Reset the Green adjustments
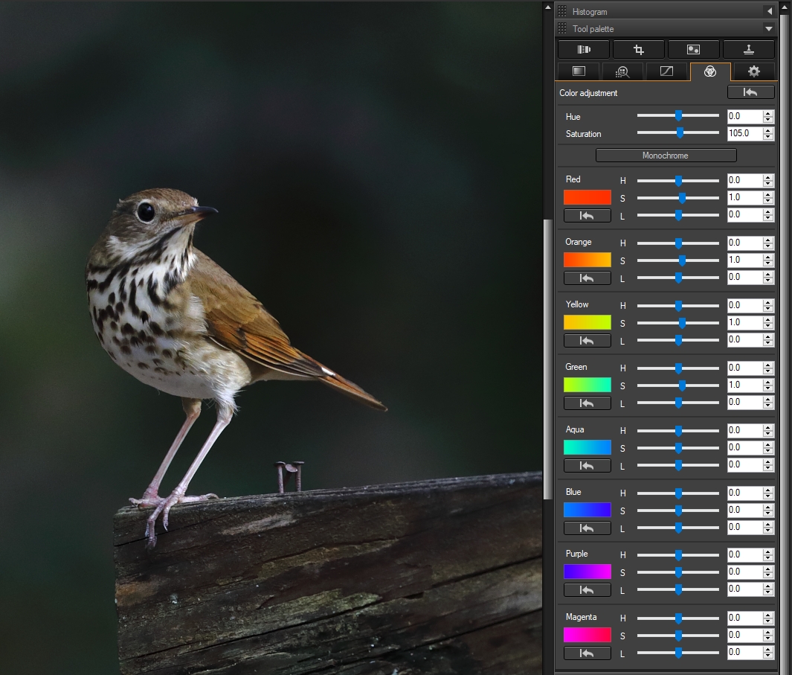Viewport: 792px width, 675px height. pyautogui.click(x=587, y=403)
